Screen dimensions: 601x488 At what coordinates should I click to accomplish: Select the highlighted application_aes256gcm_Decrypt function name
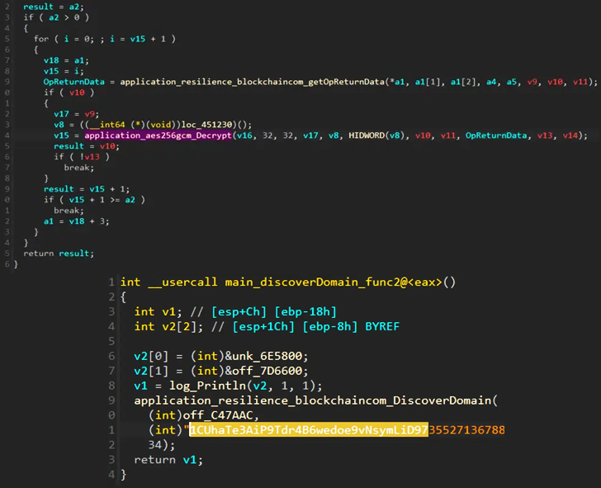158,135
